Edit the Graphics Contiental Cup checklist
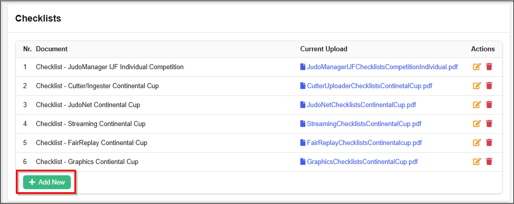This screenshot has height=204, width=514. point(477,162)
